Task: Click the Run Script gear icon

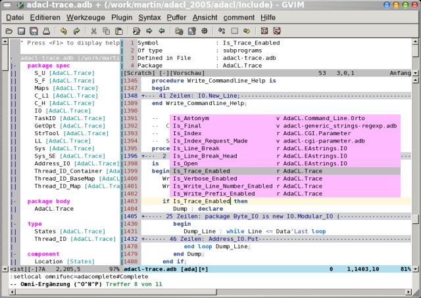Action: [x=205, y=31]
